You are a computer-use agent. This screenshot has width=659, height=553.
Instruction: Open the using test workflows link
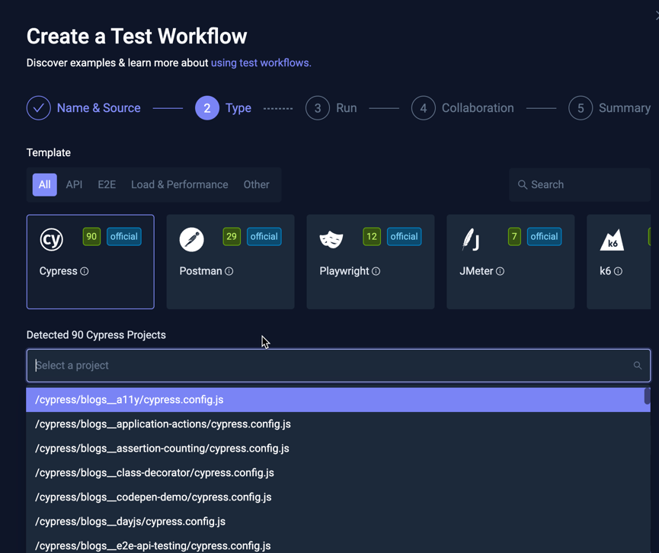click(261, 62)
